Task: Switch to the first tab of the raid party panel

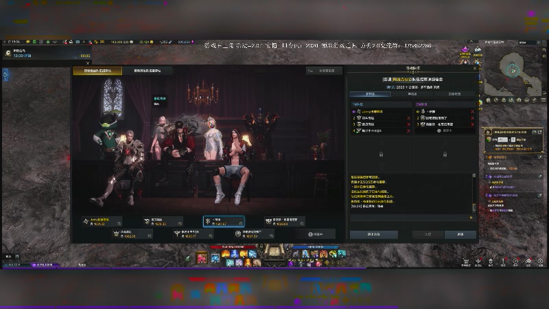Action: 371,94
